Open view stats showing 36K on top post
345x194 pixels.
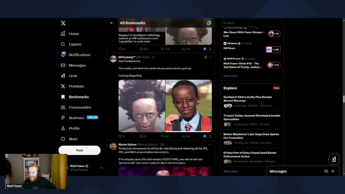point(184,49)
